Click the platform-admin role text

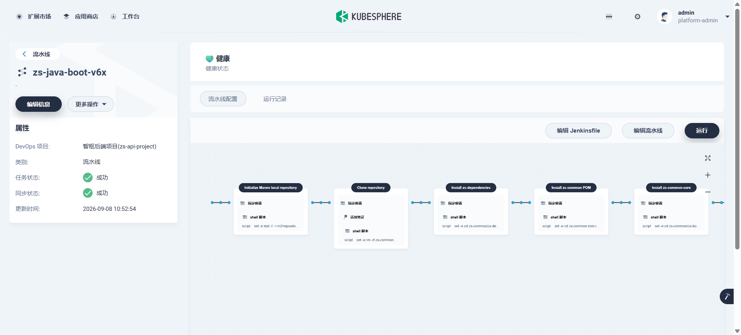point(698,20)
